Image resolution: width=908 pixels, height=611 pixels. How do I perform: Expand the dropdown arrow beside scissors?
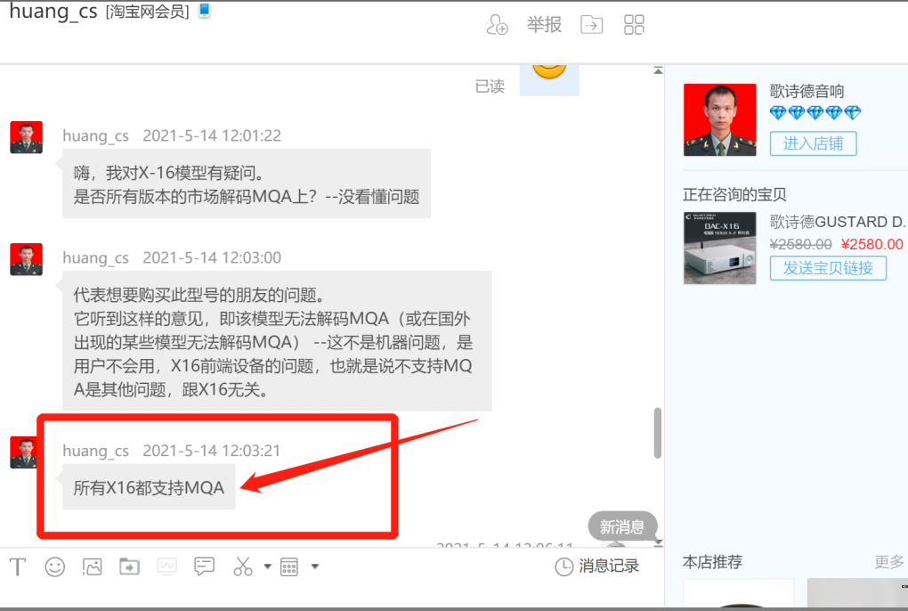[x=268, y=566]
